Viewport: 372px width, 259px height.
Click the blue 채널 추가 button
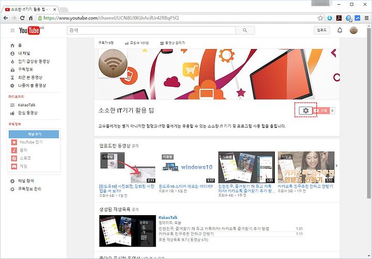pos(34,134)
